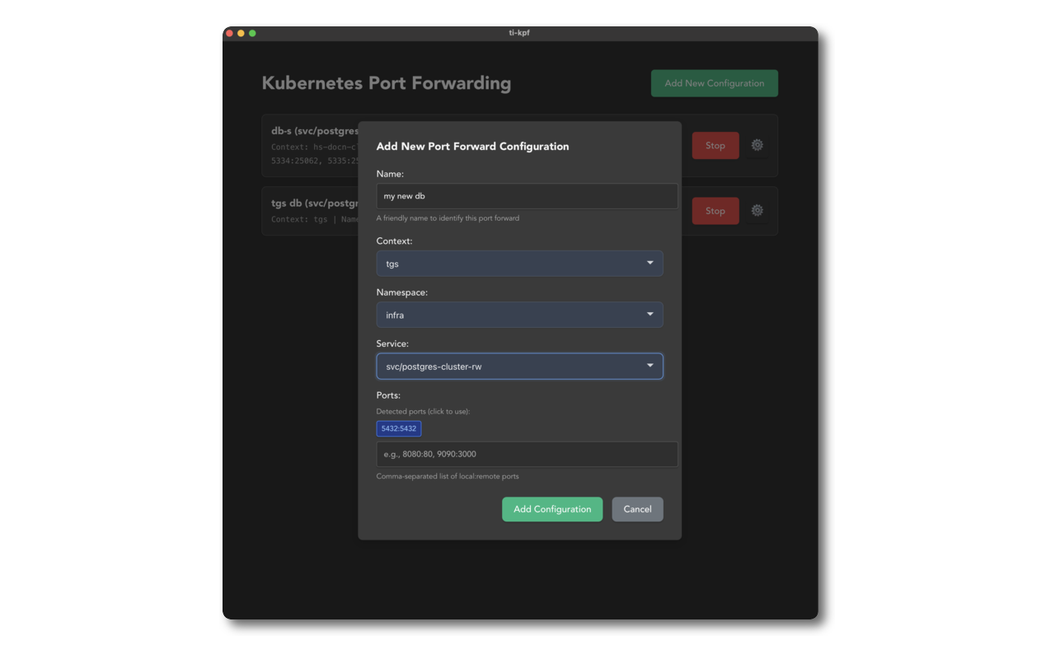Click the Add New Configuration button
This screenshot has height=659, width=1055.
pyautogui.click(x=714, y=83)
